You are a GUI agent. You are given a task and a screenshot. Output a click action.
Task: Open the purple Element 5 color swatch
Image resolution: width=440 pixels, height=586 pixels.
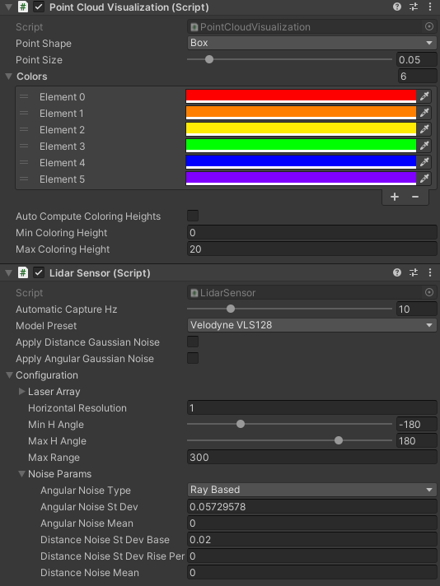pyautogui.click(x=302, y=179)
